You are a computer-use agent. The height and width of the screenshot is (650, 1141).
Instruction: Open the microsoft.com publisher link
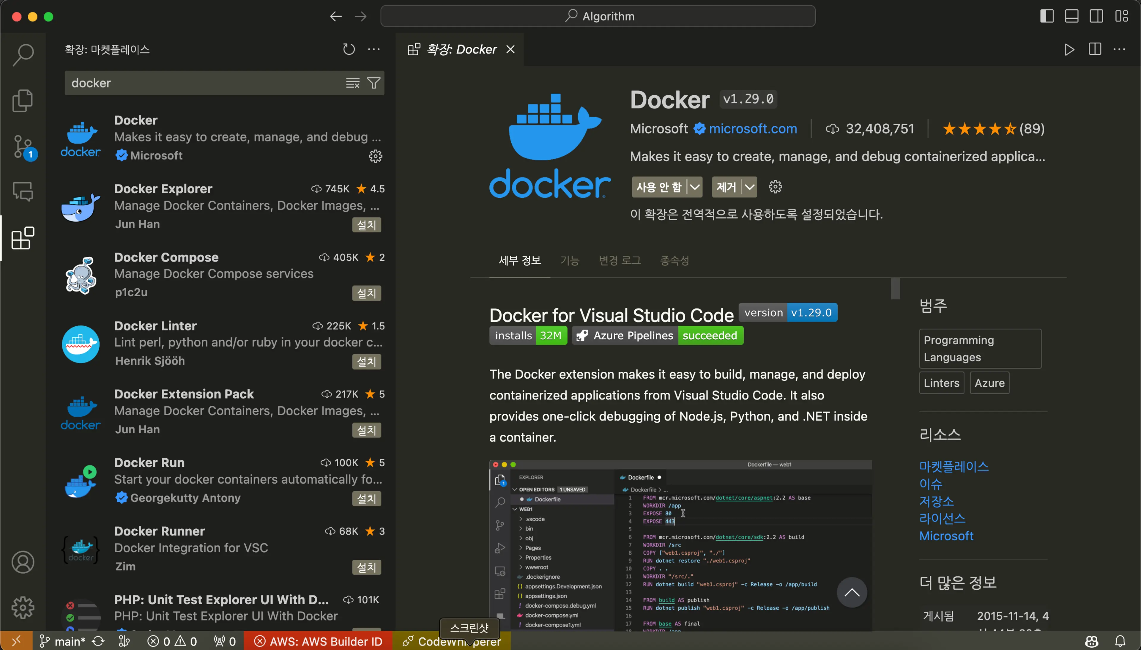[753, 129]
